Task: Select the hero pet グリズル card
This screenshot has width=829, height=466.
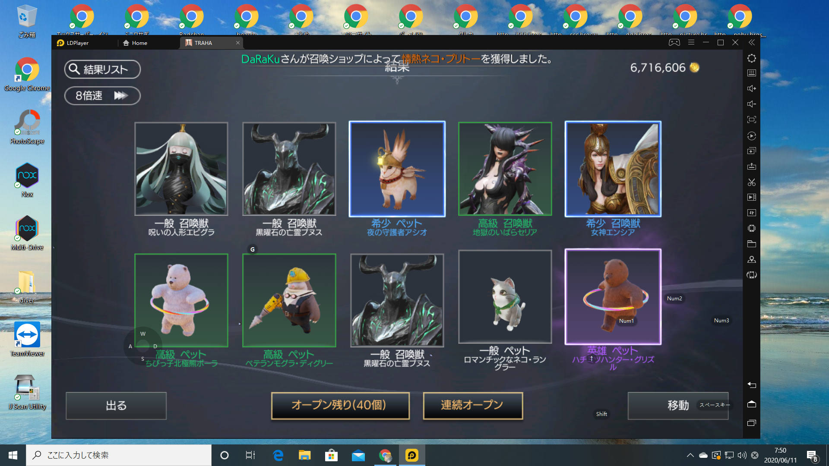Action: pos(613,297)
